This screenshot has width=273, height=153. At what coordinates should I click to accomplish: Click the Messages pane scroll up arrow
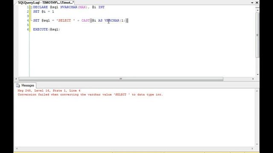pos(257,91)
